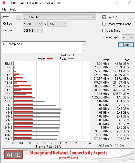Click the 685.37 MB/s read value

coord(121,94)
